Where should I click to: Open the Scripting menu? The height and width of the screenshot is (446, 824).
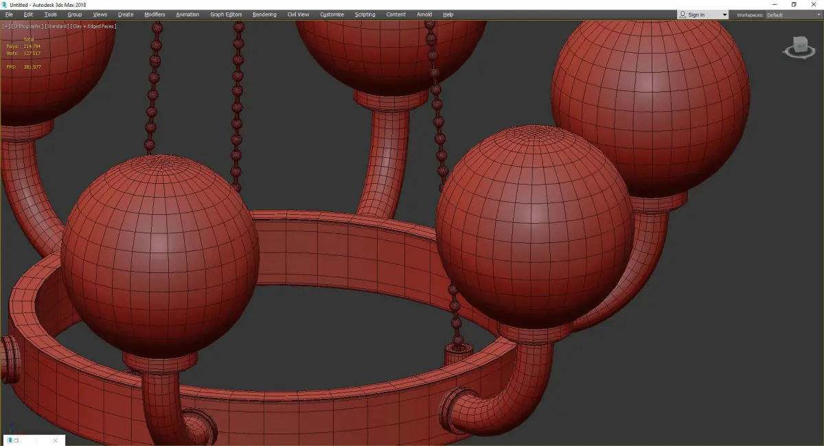[365, 14]
